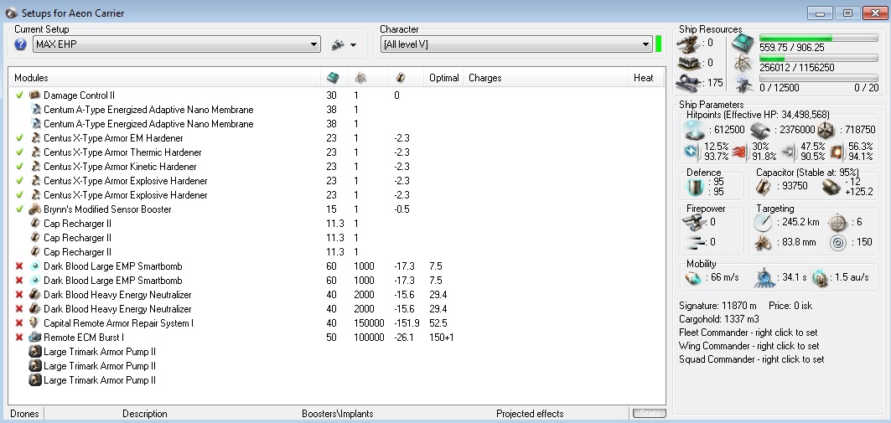Click the shield hitpoints icon showing 612500

click(x=694, y=130)
